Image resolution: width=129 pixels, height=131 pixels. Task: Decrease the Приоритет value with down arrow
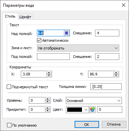48,111
